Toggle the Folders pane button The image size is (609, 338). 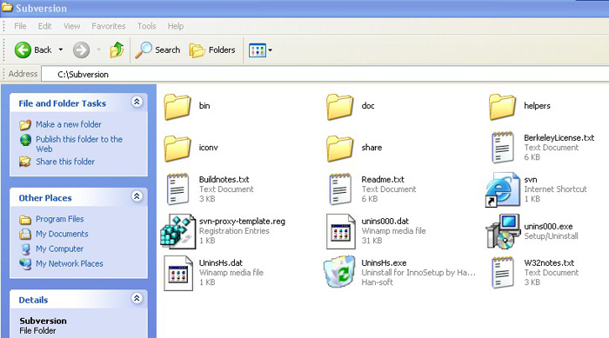click(x=212, y=50)
